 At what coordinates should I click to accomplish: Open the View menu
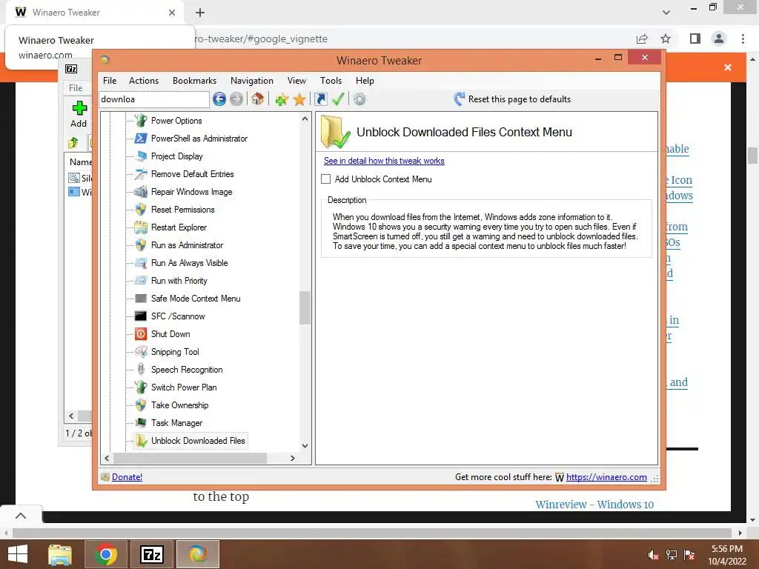tap(296, 81)
